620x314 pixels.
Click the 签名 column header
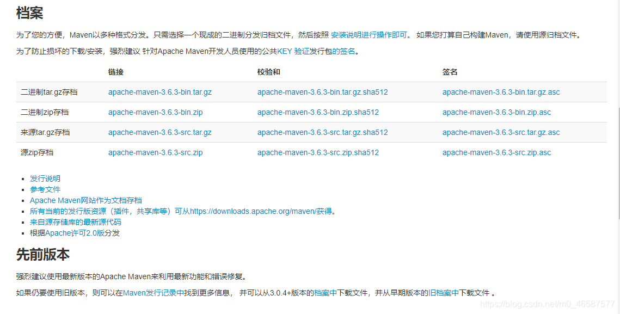pyautogui.click(x=450, y=72)
